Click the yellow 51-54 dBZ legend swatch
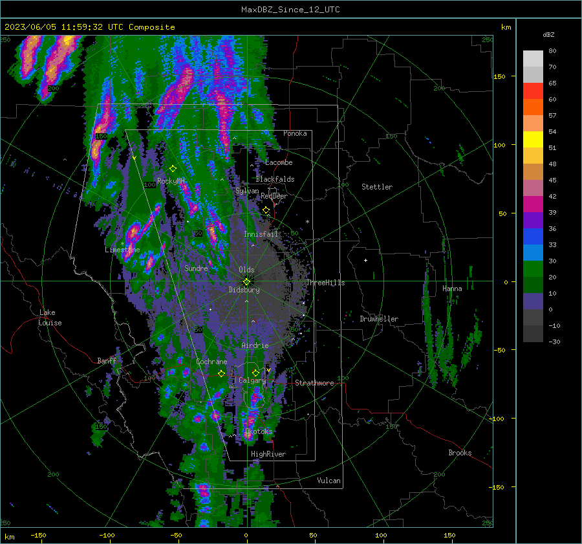582x544 pixels. (x=533, y=140)
